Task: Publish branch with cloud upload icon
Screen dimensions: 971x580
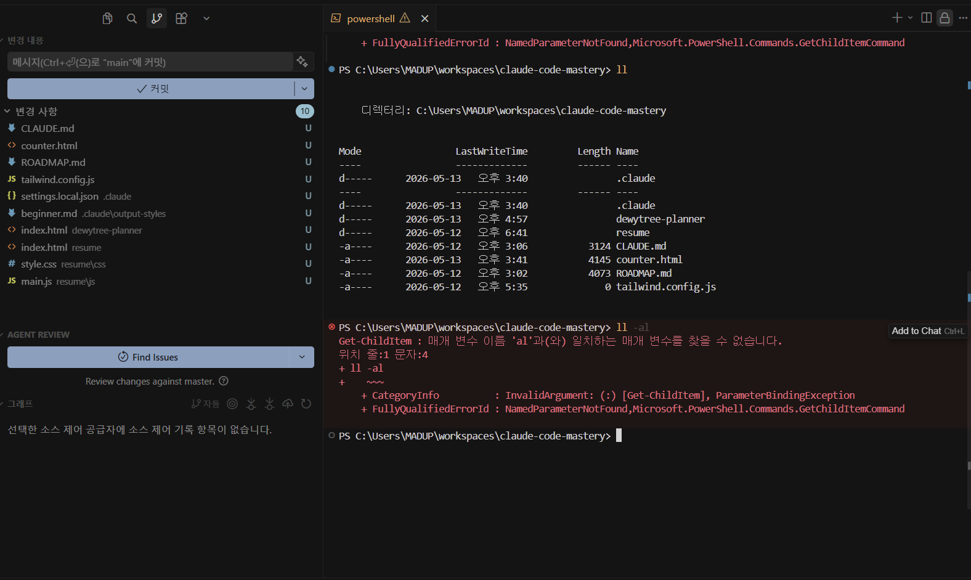Action: pyautogui.click(x=288, y=404)
